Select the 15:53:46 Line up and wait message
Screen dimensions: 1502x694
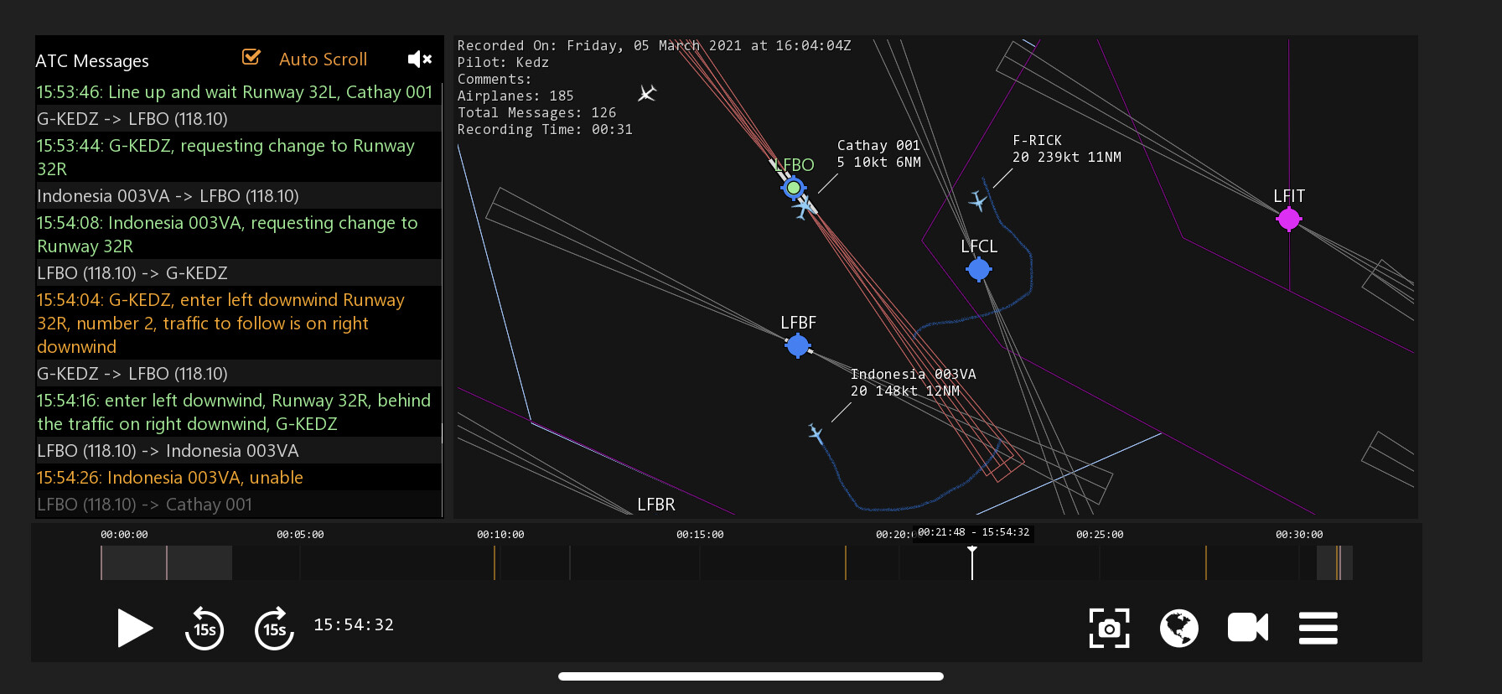tap(238, 92)
